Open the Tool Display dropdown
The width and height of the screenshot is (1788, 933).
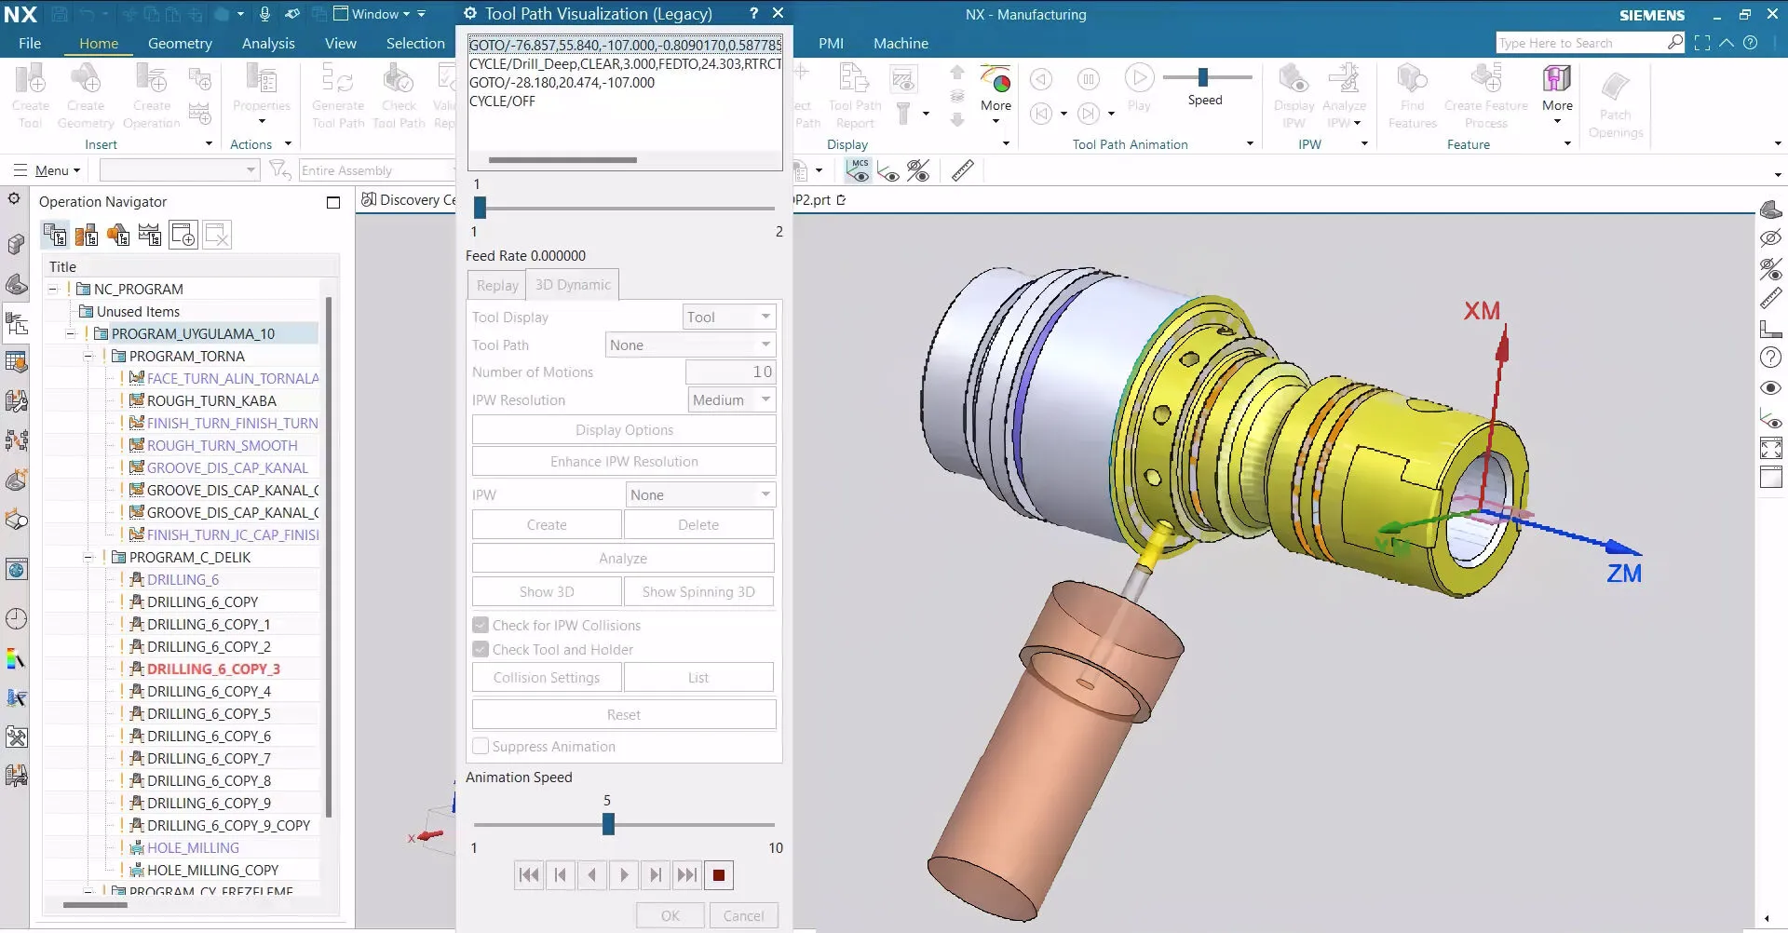click(x=729, y=318)
